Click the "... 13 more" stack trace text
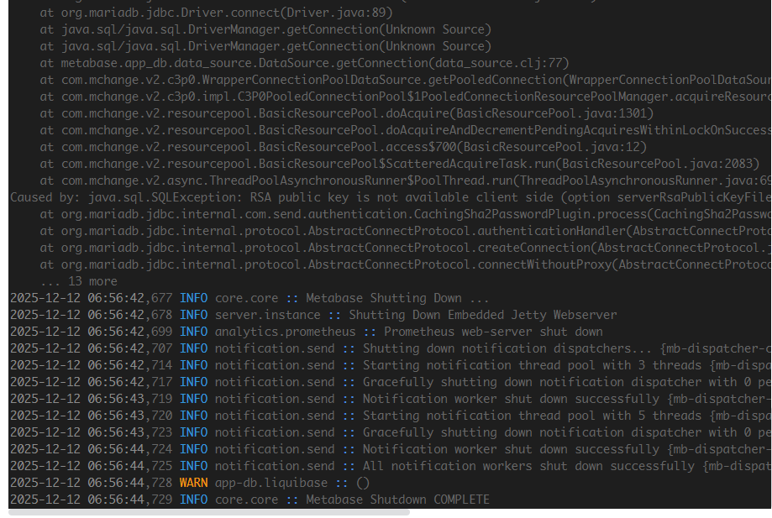Screen dimensions: 772x518 point(79,281)
